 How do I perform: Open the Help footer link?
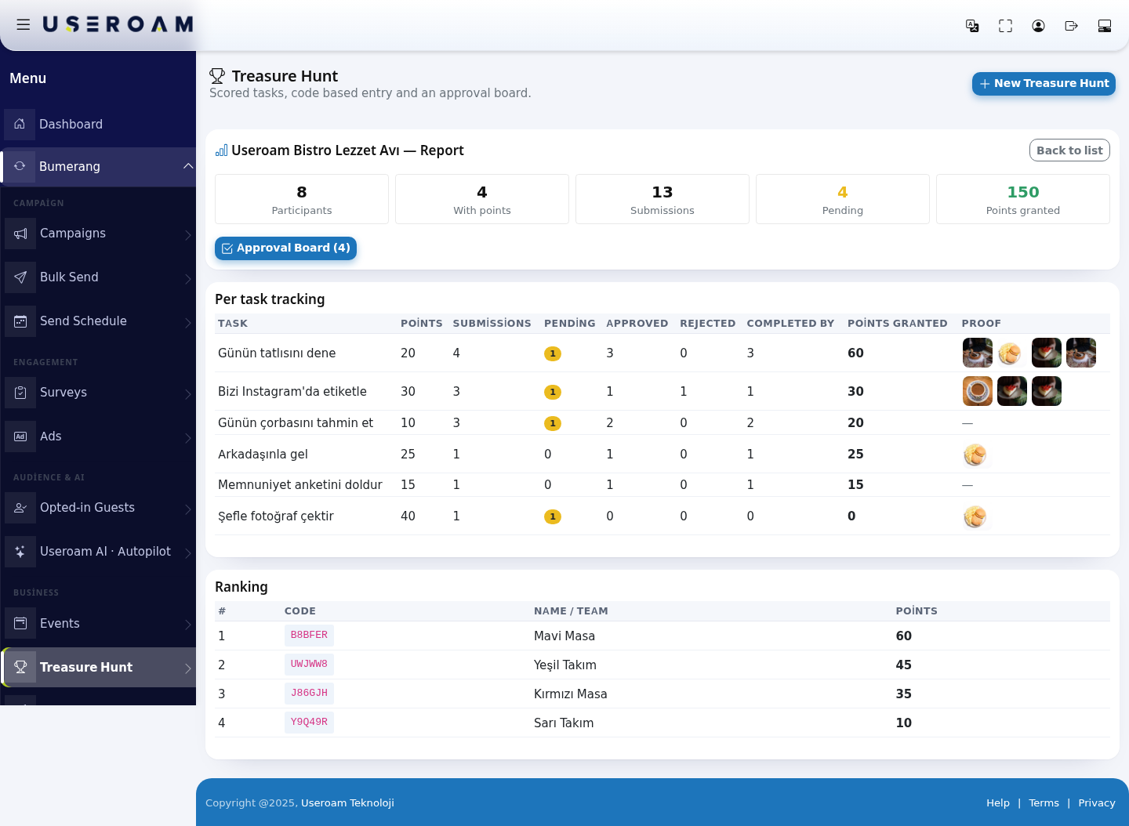pyautogui.click(x=998, y=803)
